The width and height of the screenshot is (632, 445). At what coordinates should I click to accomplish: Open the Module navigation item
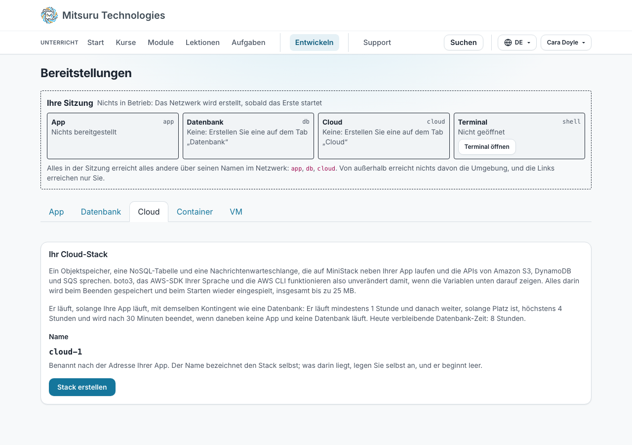(160, 43)
